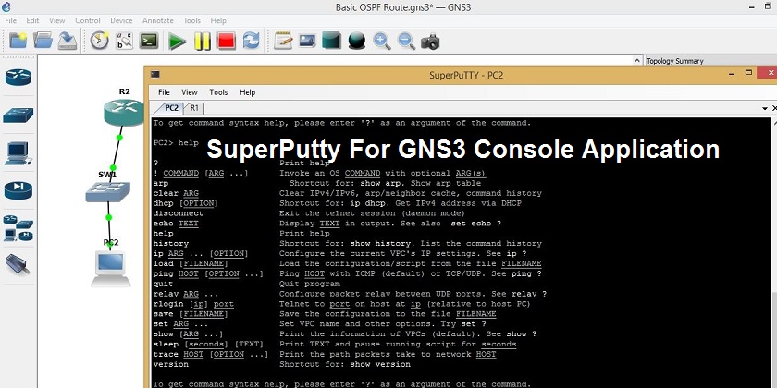Open GNS3 File menu

[x=10, y=20]
